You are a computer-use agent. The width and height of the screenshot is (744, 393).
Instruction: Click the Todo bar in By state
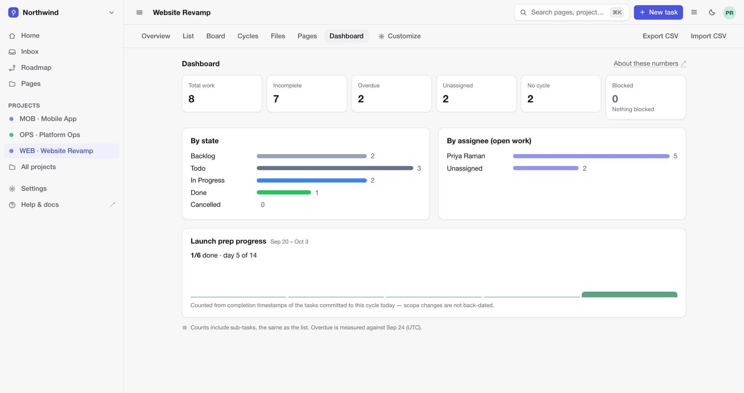[335, 168]
